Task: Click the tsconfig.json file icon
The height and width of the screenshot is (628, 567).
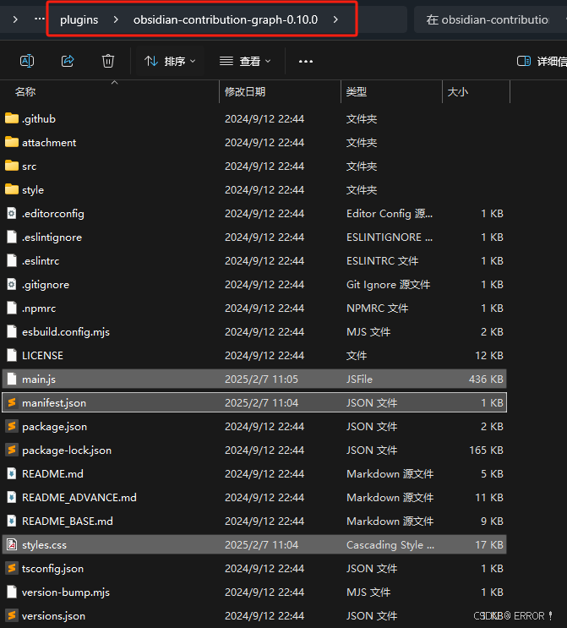Action: [x=12, y=568]
